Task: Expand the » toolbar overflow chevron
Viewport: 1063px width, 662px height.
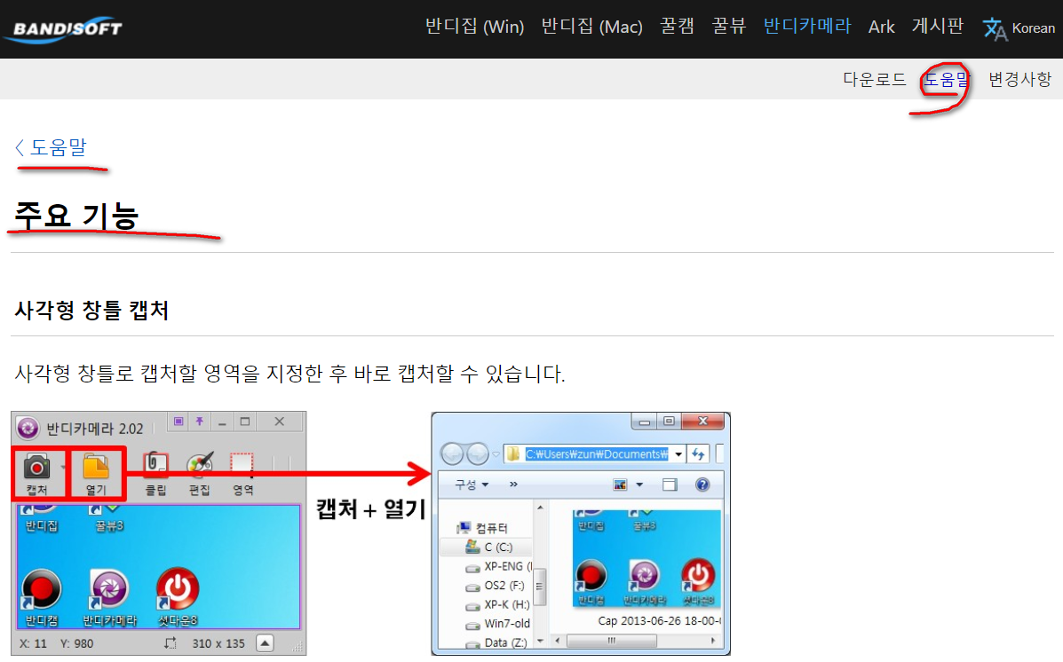Action: pyautogui.click(x=513, y=484)
